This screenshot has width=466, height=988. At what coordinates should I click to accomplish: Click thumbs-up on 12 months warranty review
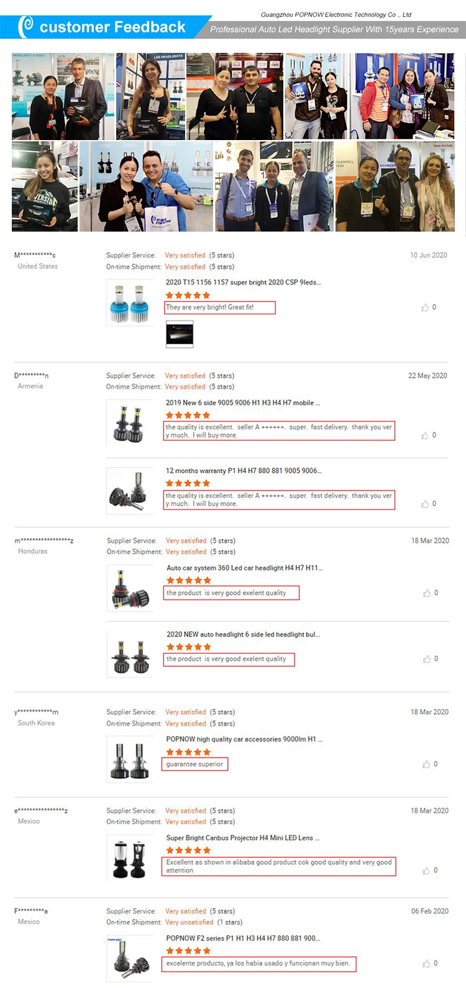tap(425, 504)
